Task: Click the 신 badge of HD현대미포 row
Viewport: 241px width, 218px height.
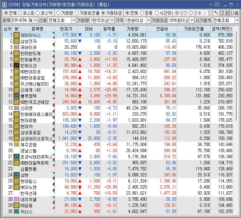Action: [x=17, y=72]
